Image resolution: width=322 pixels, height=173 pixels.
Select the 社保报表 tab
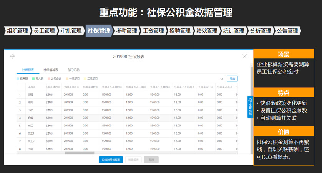coord(28,70)
